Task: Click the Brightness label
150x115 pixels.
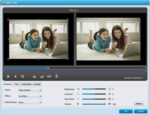Action: (x=69, y=89)
